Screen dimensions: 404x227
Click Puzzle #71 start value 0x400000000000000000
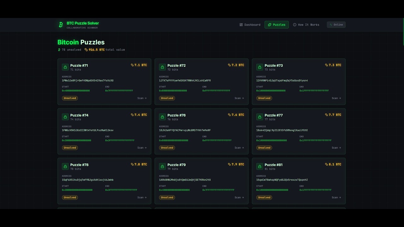[76, 90]
